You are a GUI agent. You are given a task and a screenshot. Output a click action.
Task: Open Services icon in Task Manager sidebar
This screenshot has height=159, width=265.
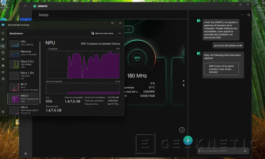click(x=3, y=79)
